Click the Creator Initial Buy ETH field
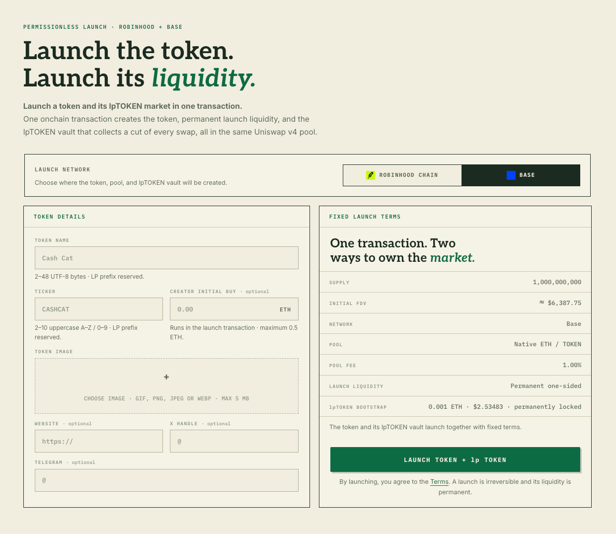 coord(234,309)
